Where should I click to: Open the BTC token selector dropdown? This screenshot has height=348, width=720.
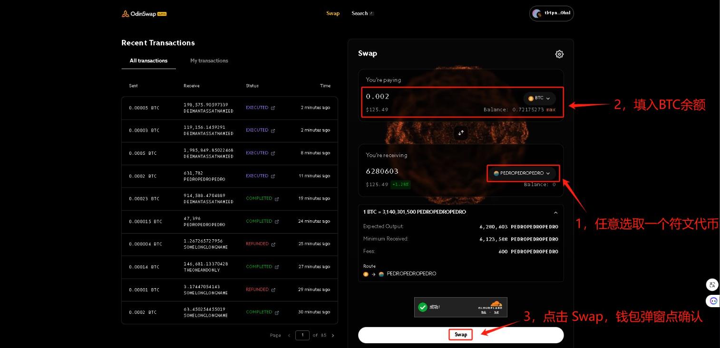coord(539,98)
